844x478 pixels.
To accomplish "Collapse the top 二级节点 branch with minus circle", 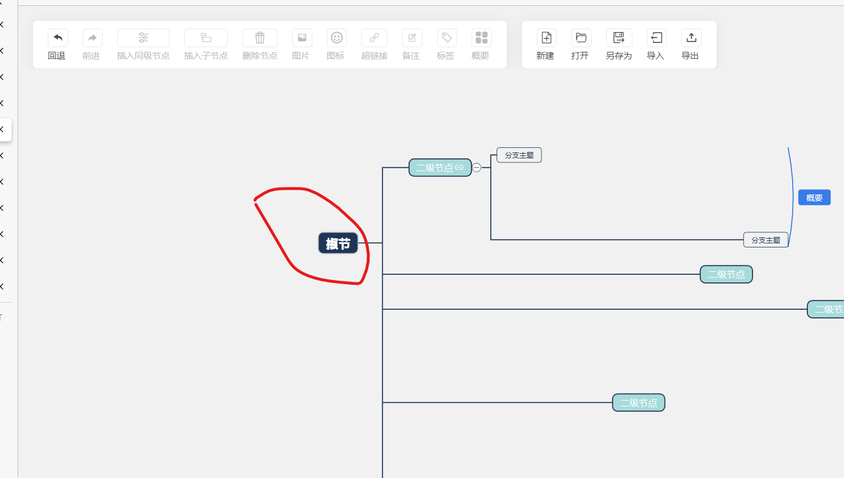I will (x=476, y=167).
